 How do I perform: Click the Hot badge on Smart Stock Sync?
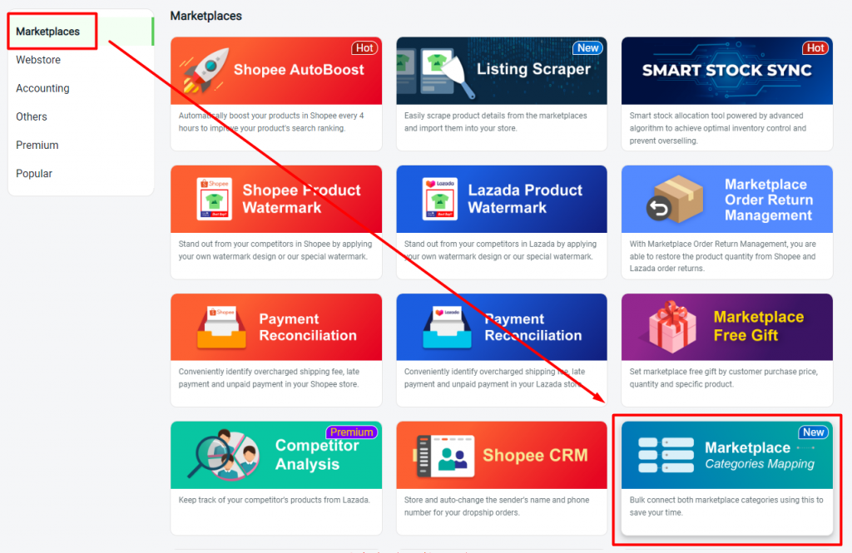point(815,47)
